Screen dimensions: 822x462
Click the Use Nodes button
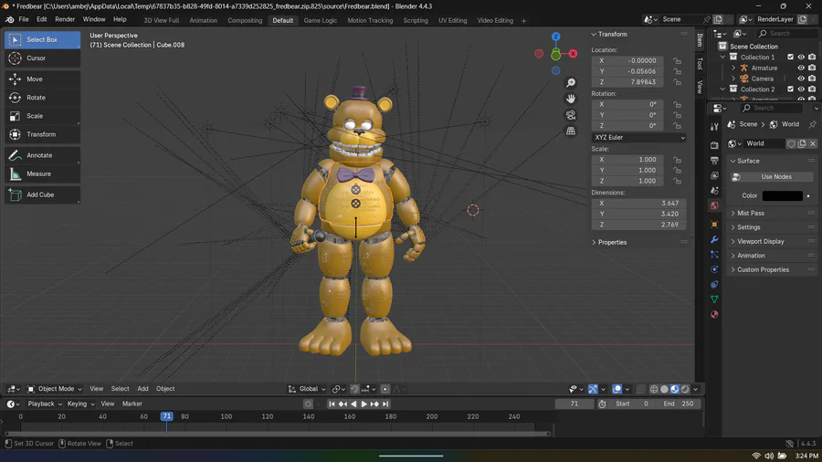(x=773, y=177)
